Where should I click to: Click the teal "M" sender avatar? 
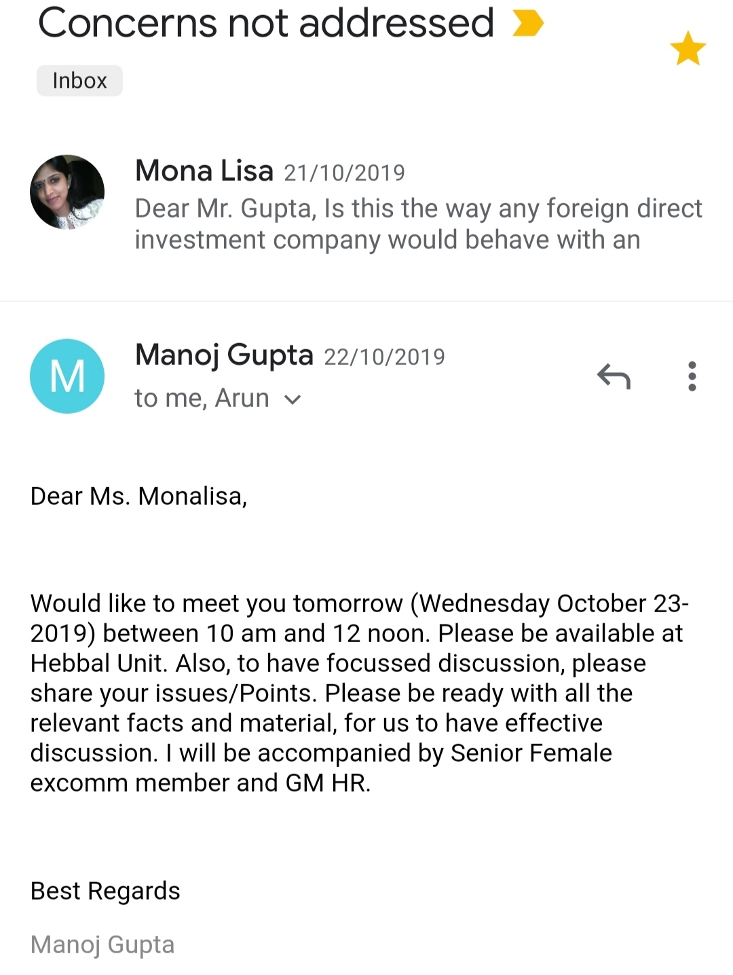pyautogui.click(x=67, y=376)
